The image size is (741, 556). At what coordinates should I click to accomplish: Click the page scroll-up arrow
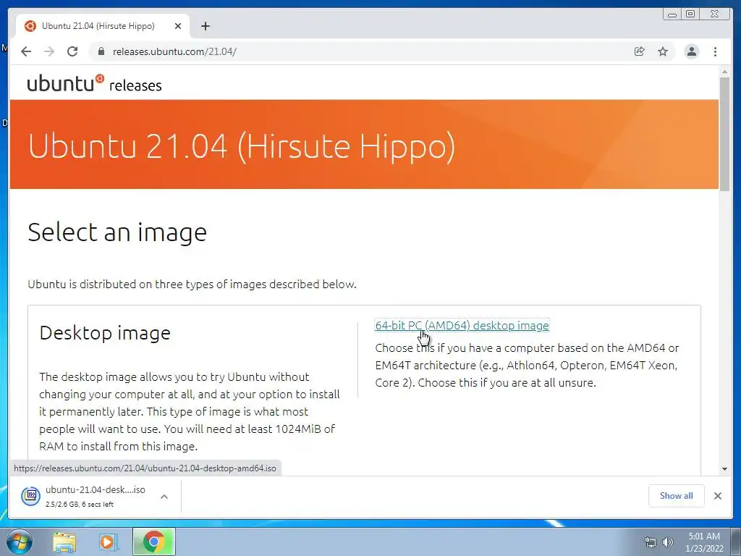pyautogui.click(x=724, y=72)
